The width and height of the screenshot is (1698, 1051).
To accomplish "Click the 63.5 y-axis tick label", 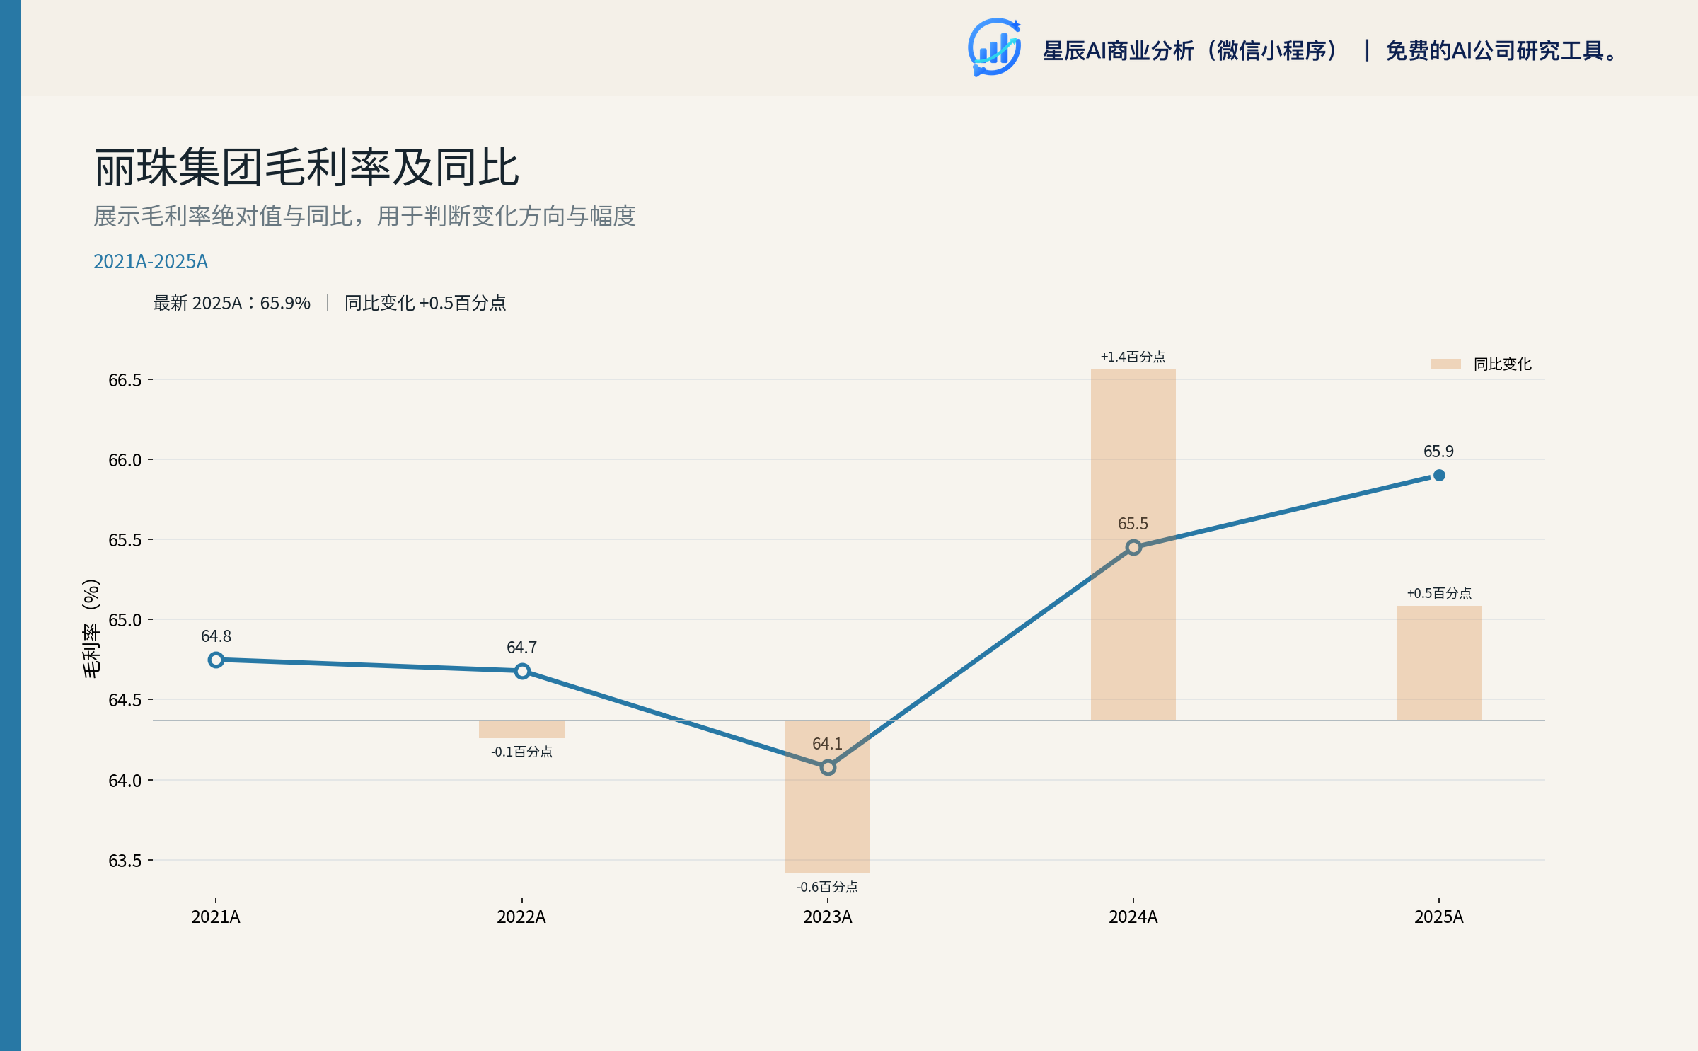I will (125, 861).
